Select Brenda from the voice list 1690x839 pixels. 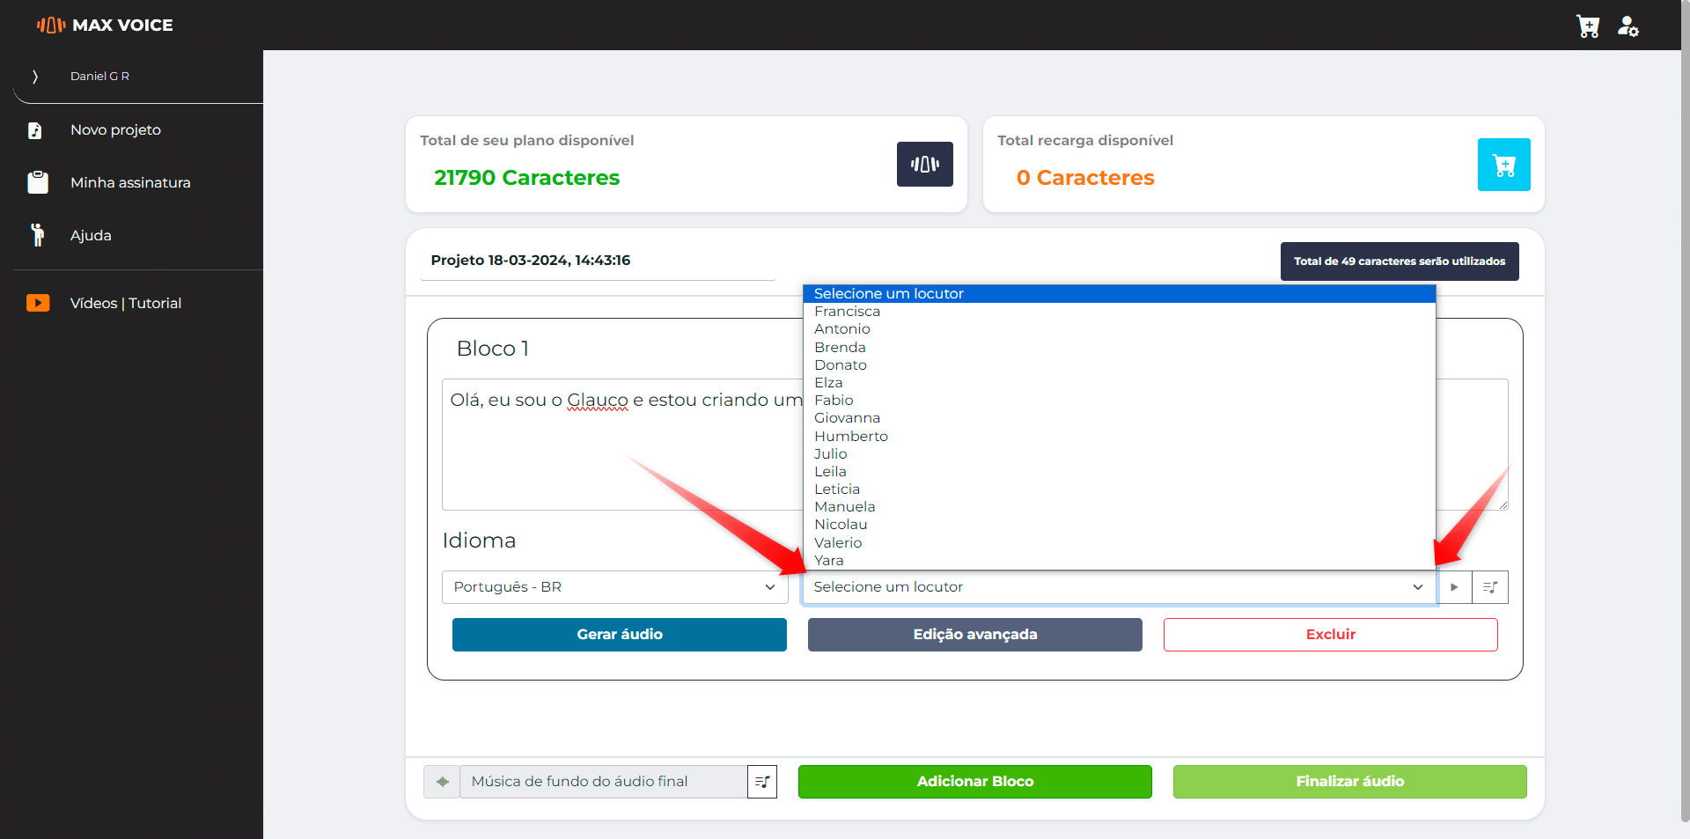[1119, 347]
